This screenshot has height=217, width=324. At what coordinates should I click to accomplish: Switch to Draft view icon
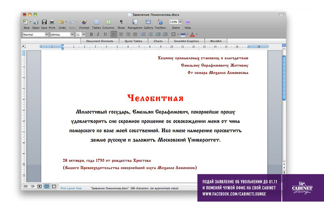(x=25, y=186)
